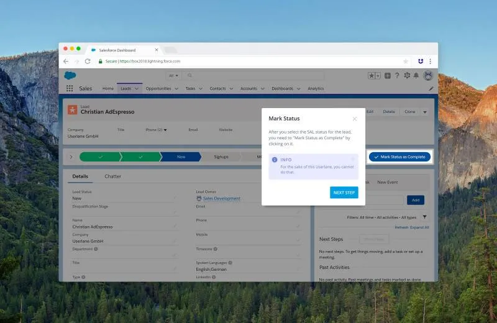
Task: Click the Department info help icon
Action: coord(96,249)
